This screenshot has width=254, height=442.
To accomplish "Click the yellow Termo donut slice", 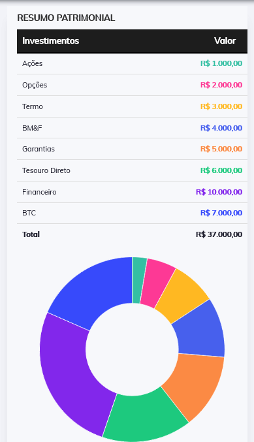I will coord(181,296).
